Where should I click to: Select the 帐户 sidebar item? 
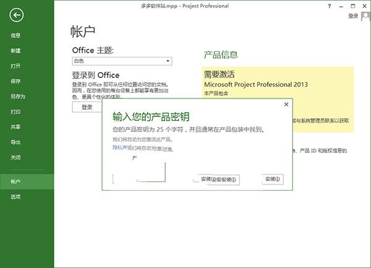(x=27, y=181)
